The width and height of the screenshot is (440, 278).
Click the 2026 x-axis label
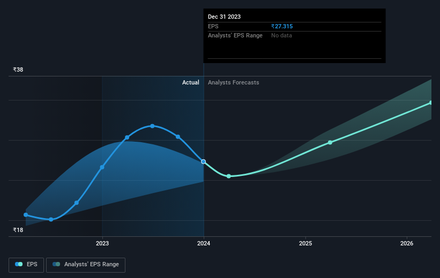pyautogui.click(x=407, y=243)
